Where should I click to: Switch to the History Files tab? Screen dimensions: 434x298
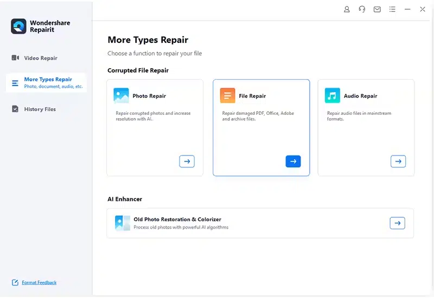(40, 109)
